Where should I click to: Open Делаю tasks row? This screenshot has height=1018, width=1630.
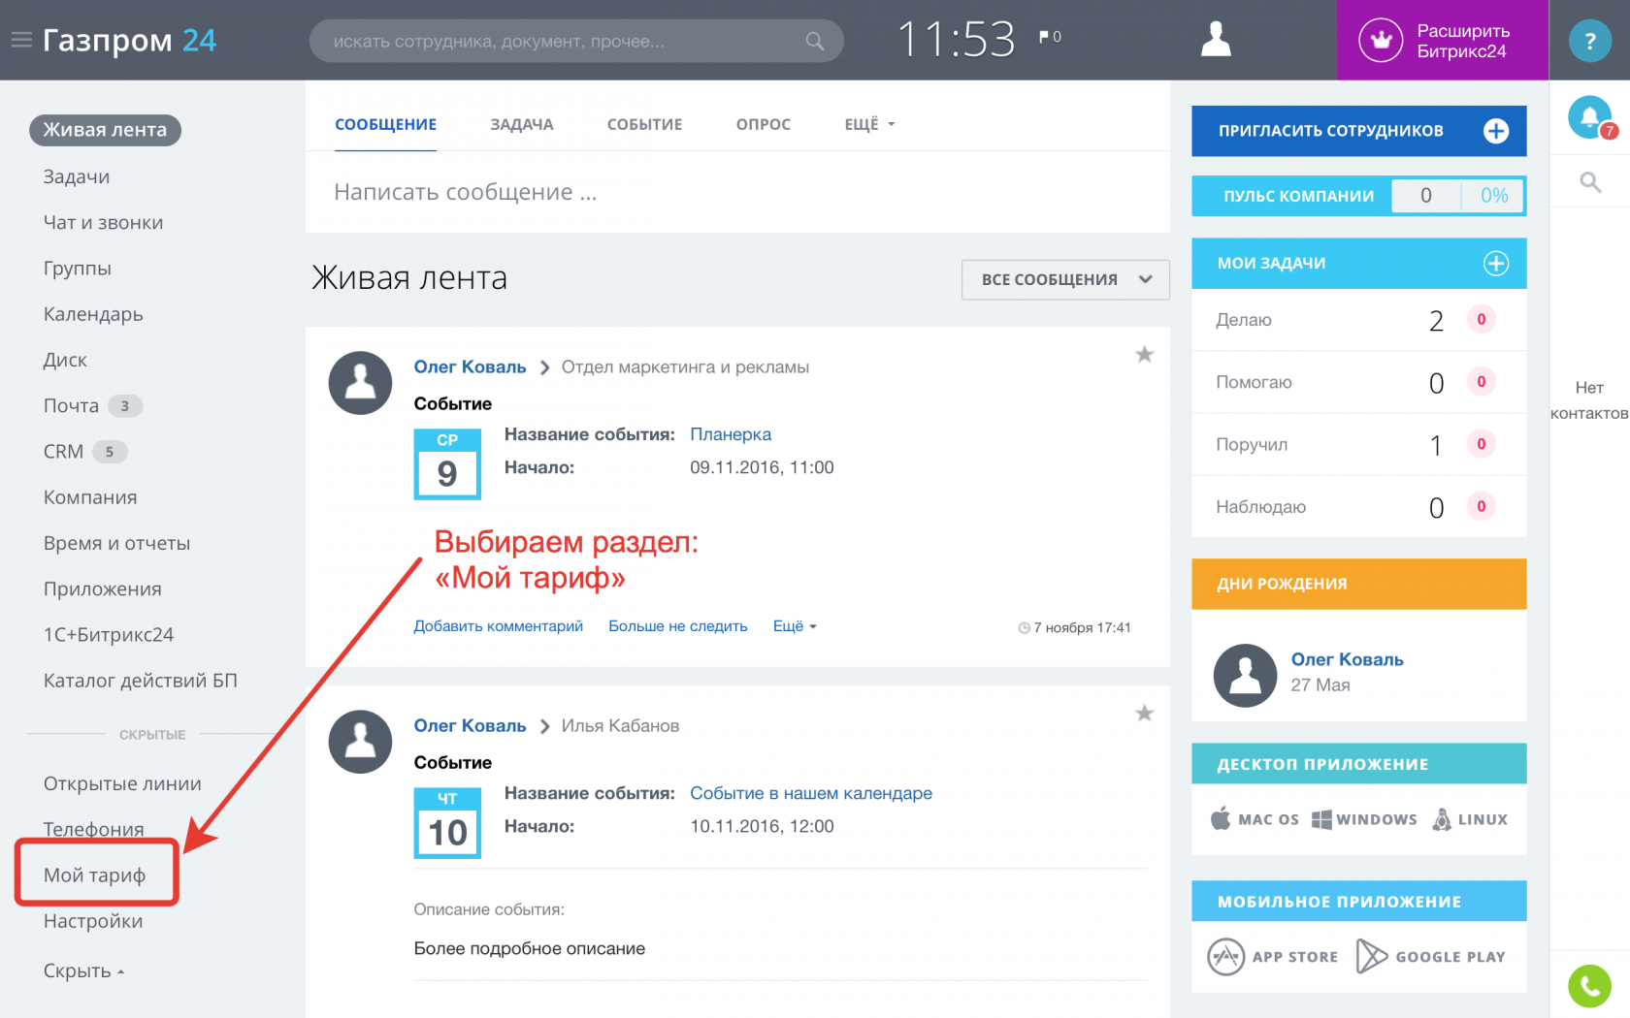(1358, 320)
